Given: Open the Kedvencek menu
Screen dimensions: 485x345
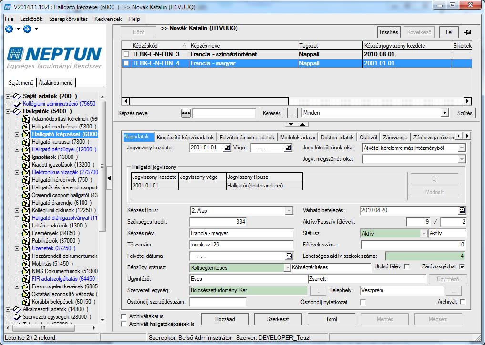Looking at the screenshot, I should click(108, 19).
